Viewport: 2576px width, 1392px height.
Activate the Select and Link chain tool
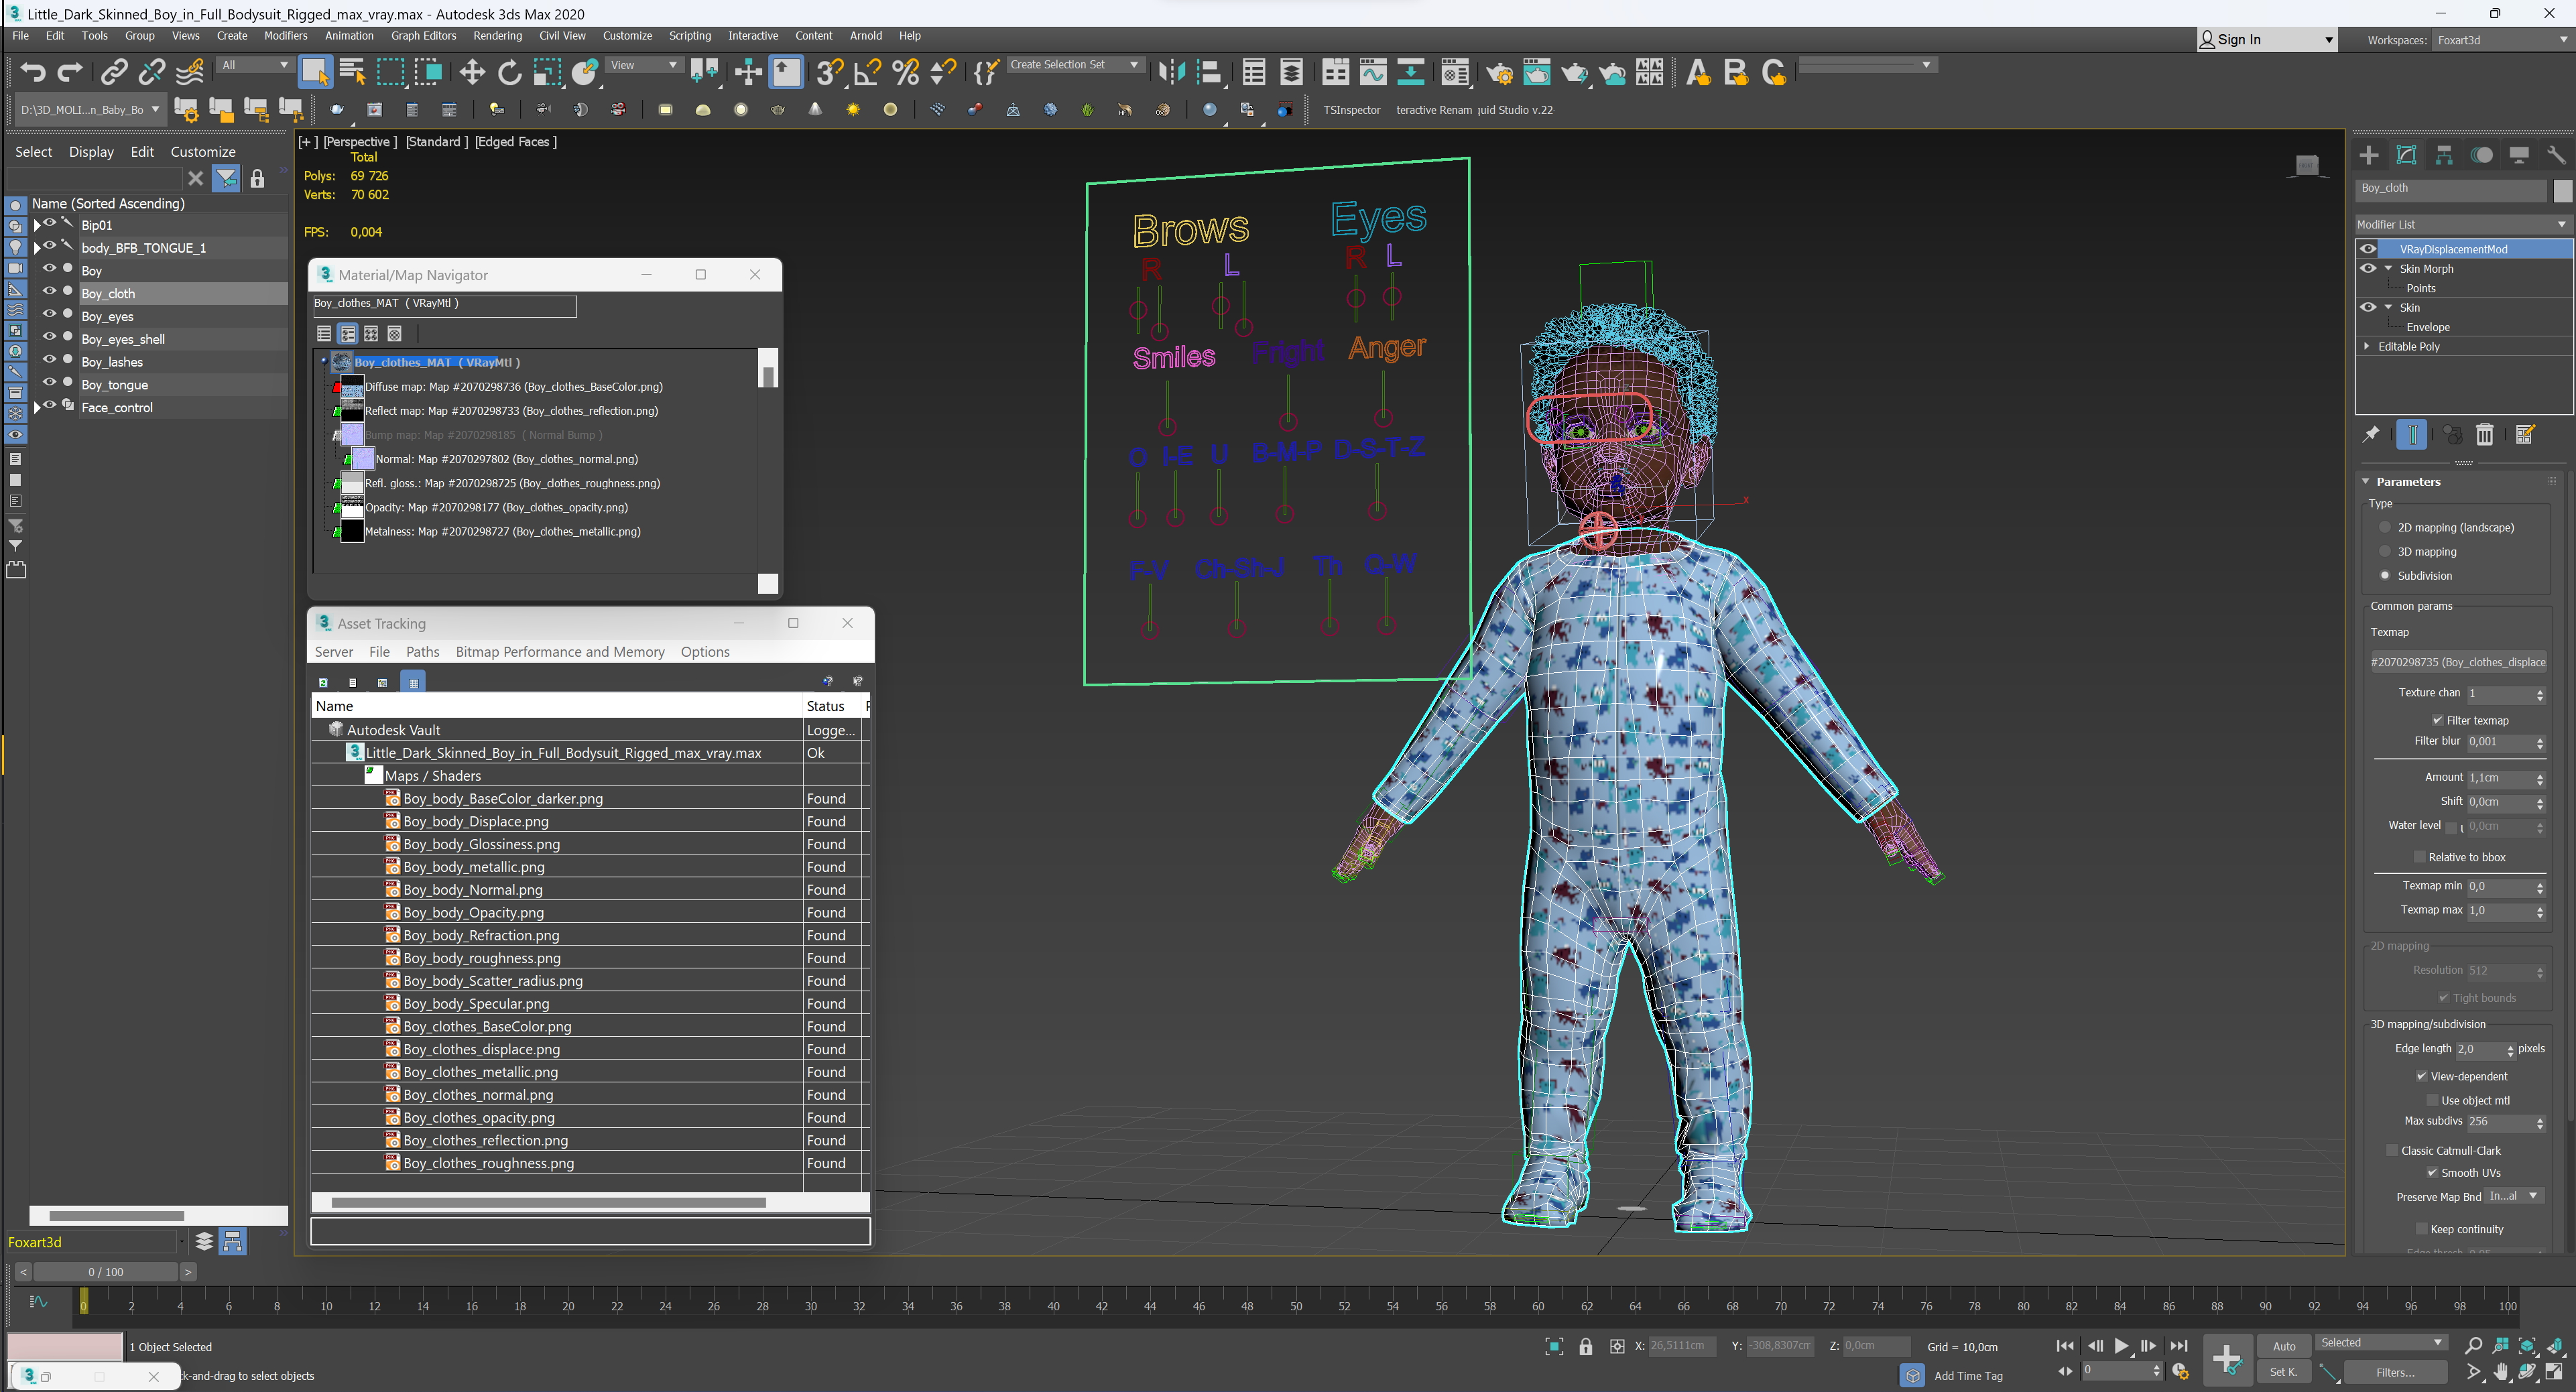tap(114, 72)
